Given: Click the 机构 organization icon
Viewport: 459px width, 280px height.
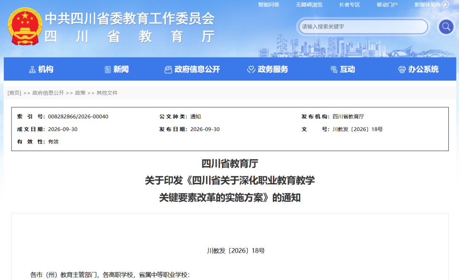Looking at the screenshot, I should tap(32, 69).
